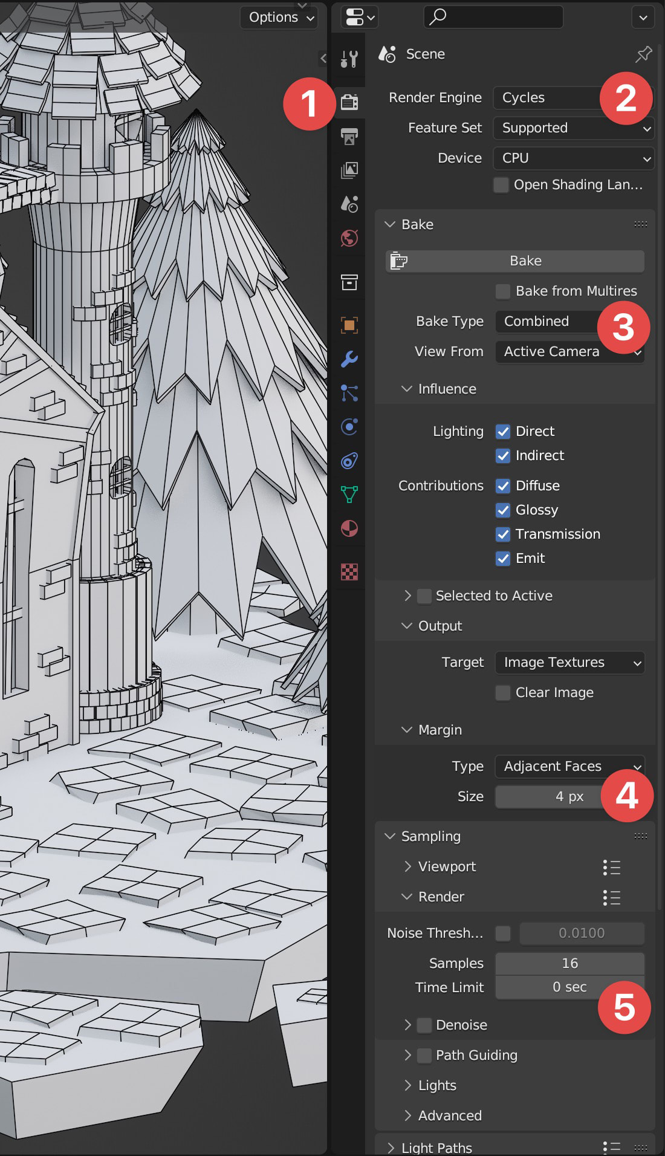Collapse the Margin subpanel
This screenshot has width=665, height=1156.
tap(407, 730)
